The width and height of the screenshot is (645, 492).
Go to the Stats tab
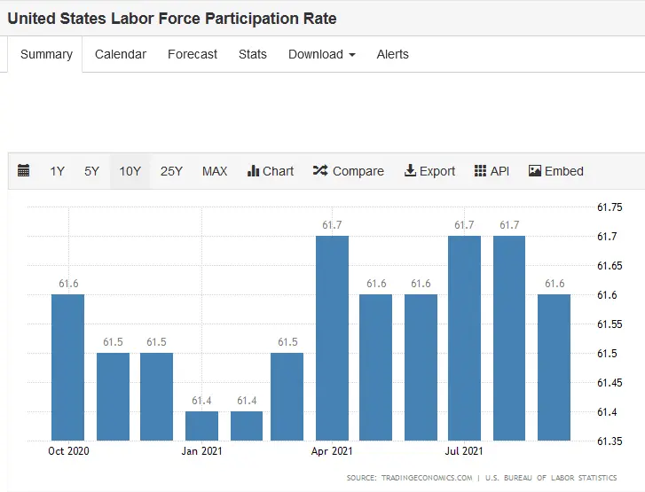[253, 54]
